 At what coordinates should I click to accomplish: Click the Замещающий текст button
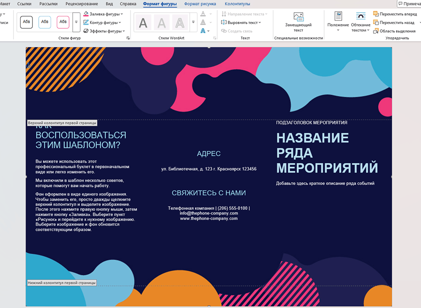[x=298, y=22]
